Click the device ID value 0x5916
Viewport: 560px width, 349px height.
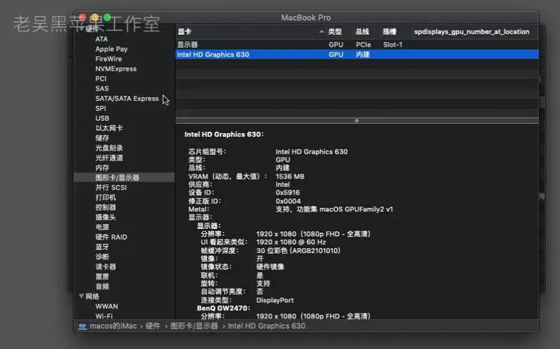click(x=287, y=192)
